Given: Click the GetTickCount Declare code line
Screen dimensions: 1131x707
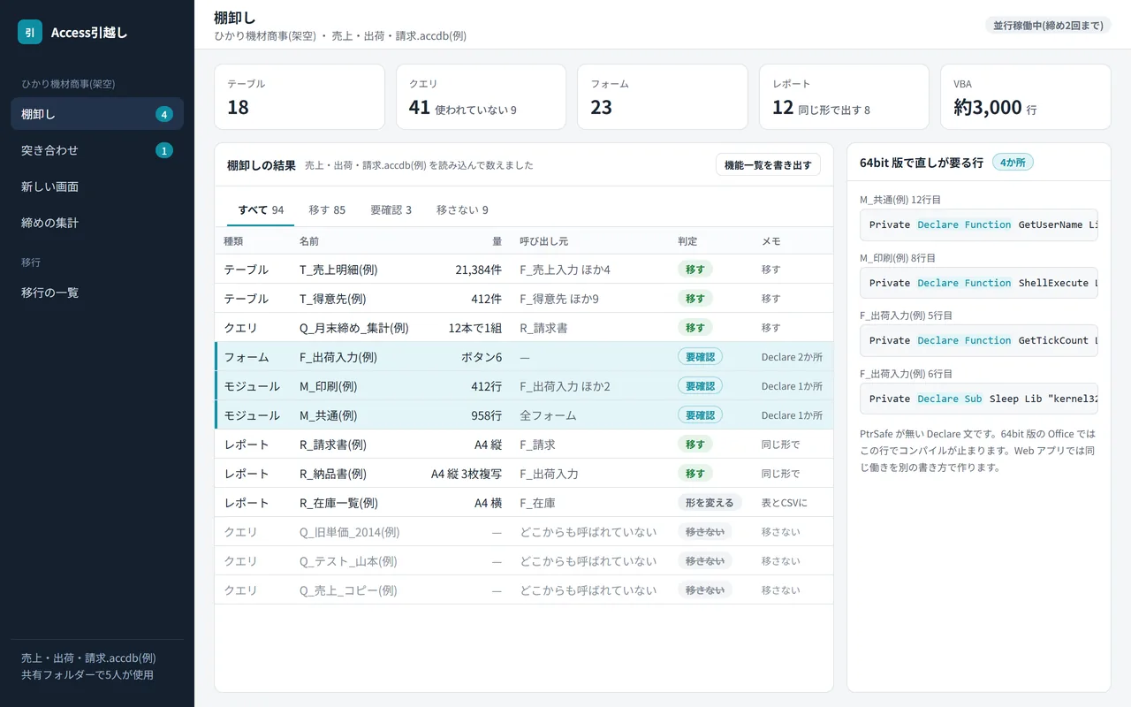Looking at the screenshot, I should click(x=979, y=340).
